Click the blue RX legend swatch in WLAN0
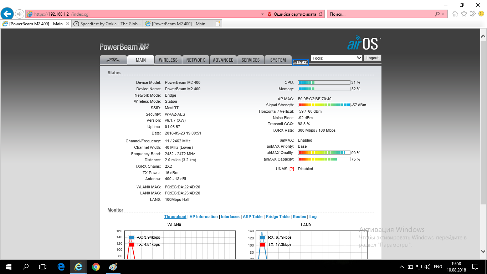Screen dimensions: 487x274 tap(131, 237)
